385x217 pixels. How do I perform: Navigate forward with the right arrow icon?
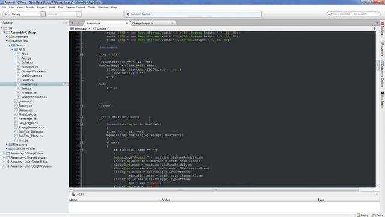[78, 23]
